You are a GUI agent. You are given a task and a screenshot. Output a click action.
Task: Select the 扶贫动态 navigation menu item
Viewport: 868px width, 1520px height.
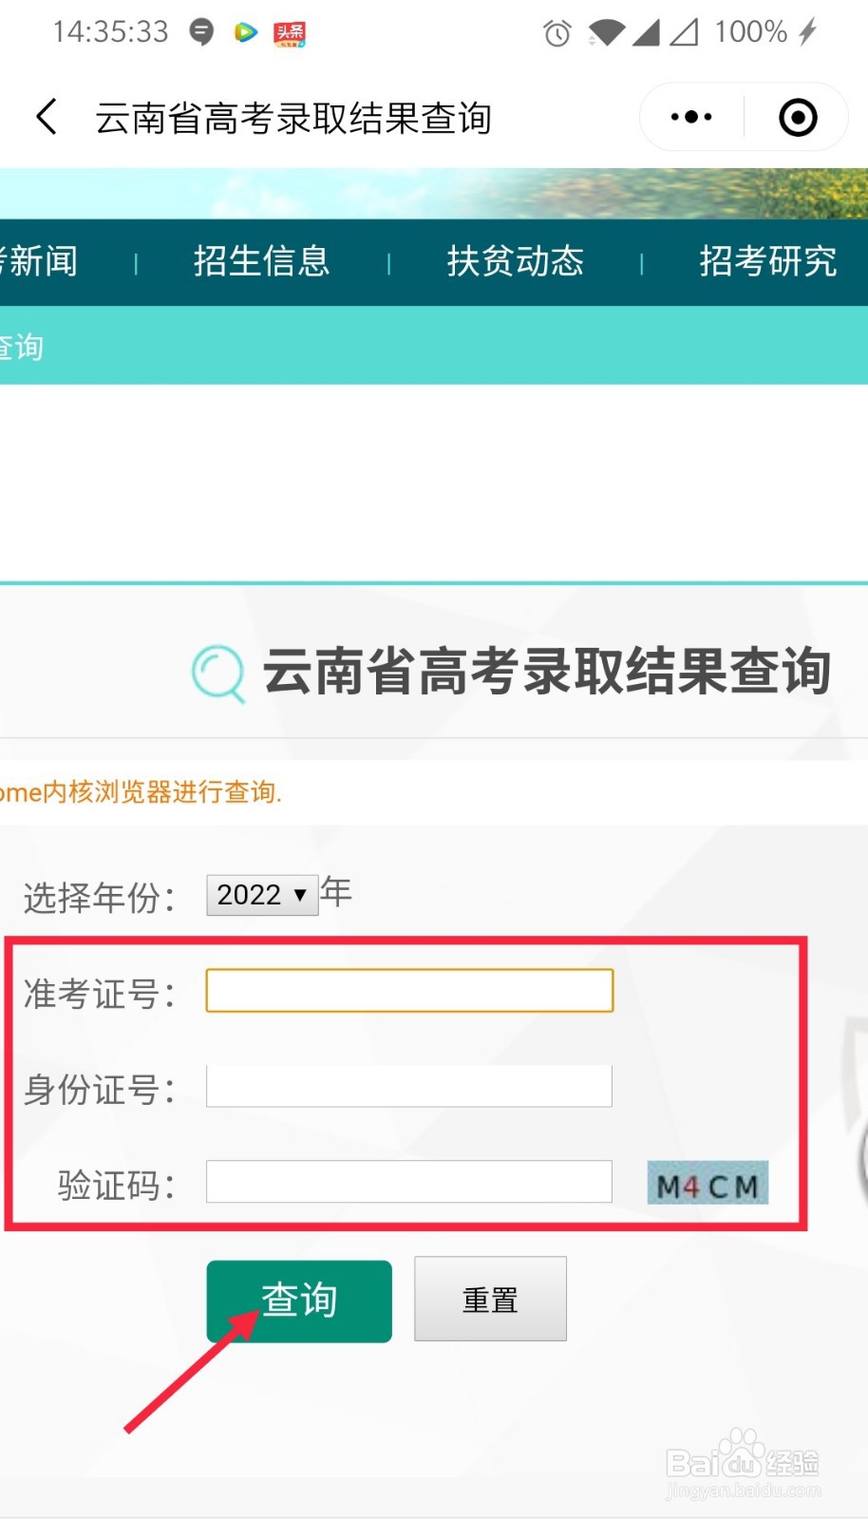point(515,261)
